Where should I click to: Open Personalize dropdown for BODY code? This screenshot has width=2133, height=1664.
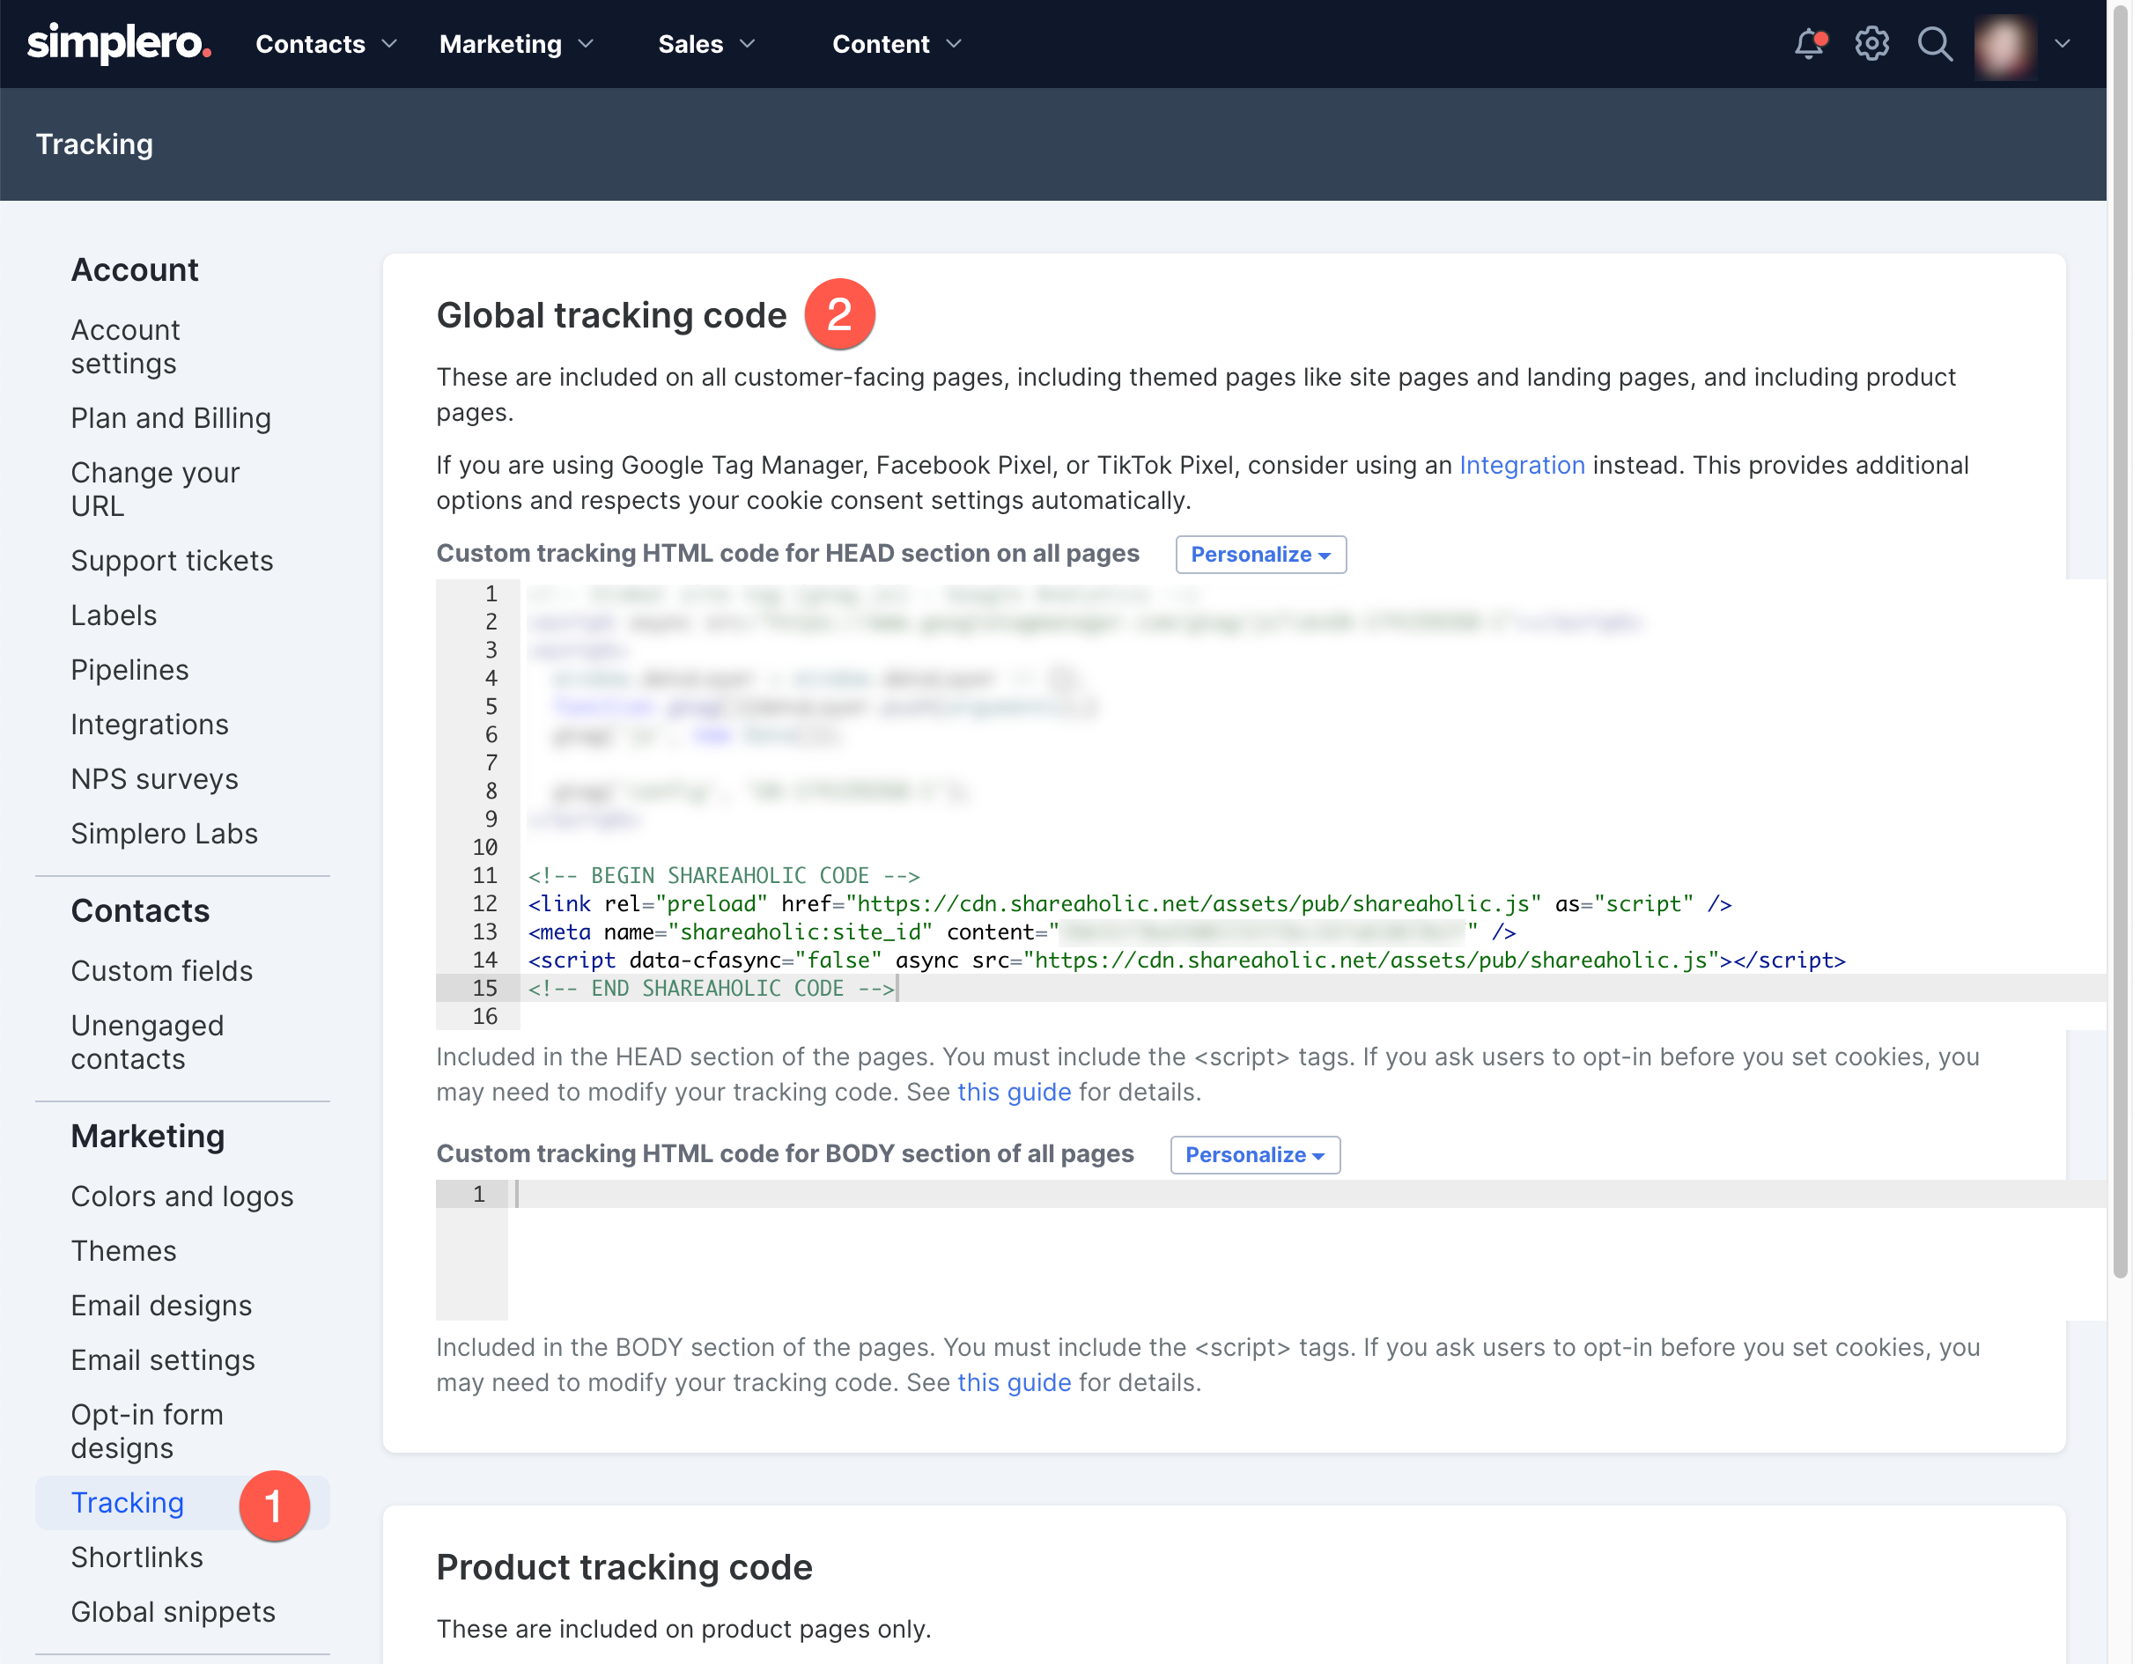[x=1255, y=1155]
